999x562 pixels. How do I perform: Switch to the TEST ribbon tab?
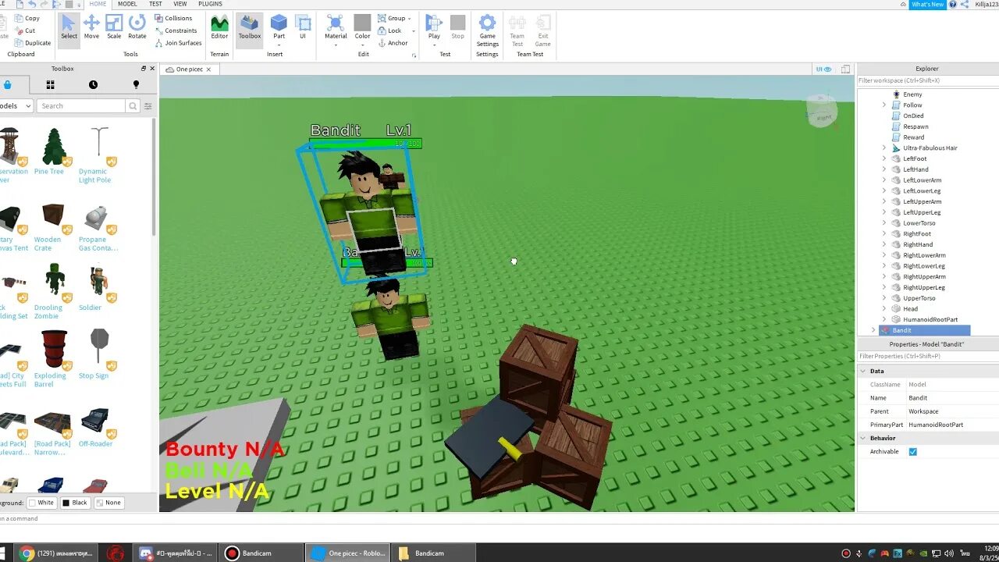155,4
